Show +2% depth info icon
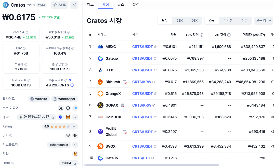 pos(202,35)
